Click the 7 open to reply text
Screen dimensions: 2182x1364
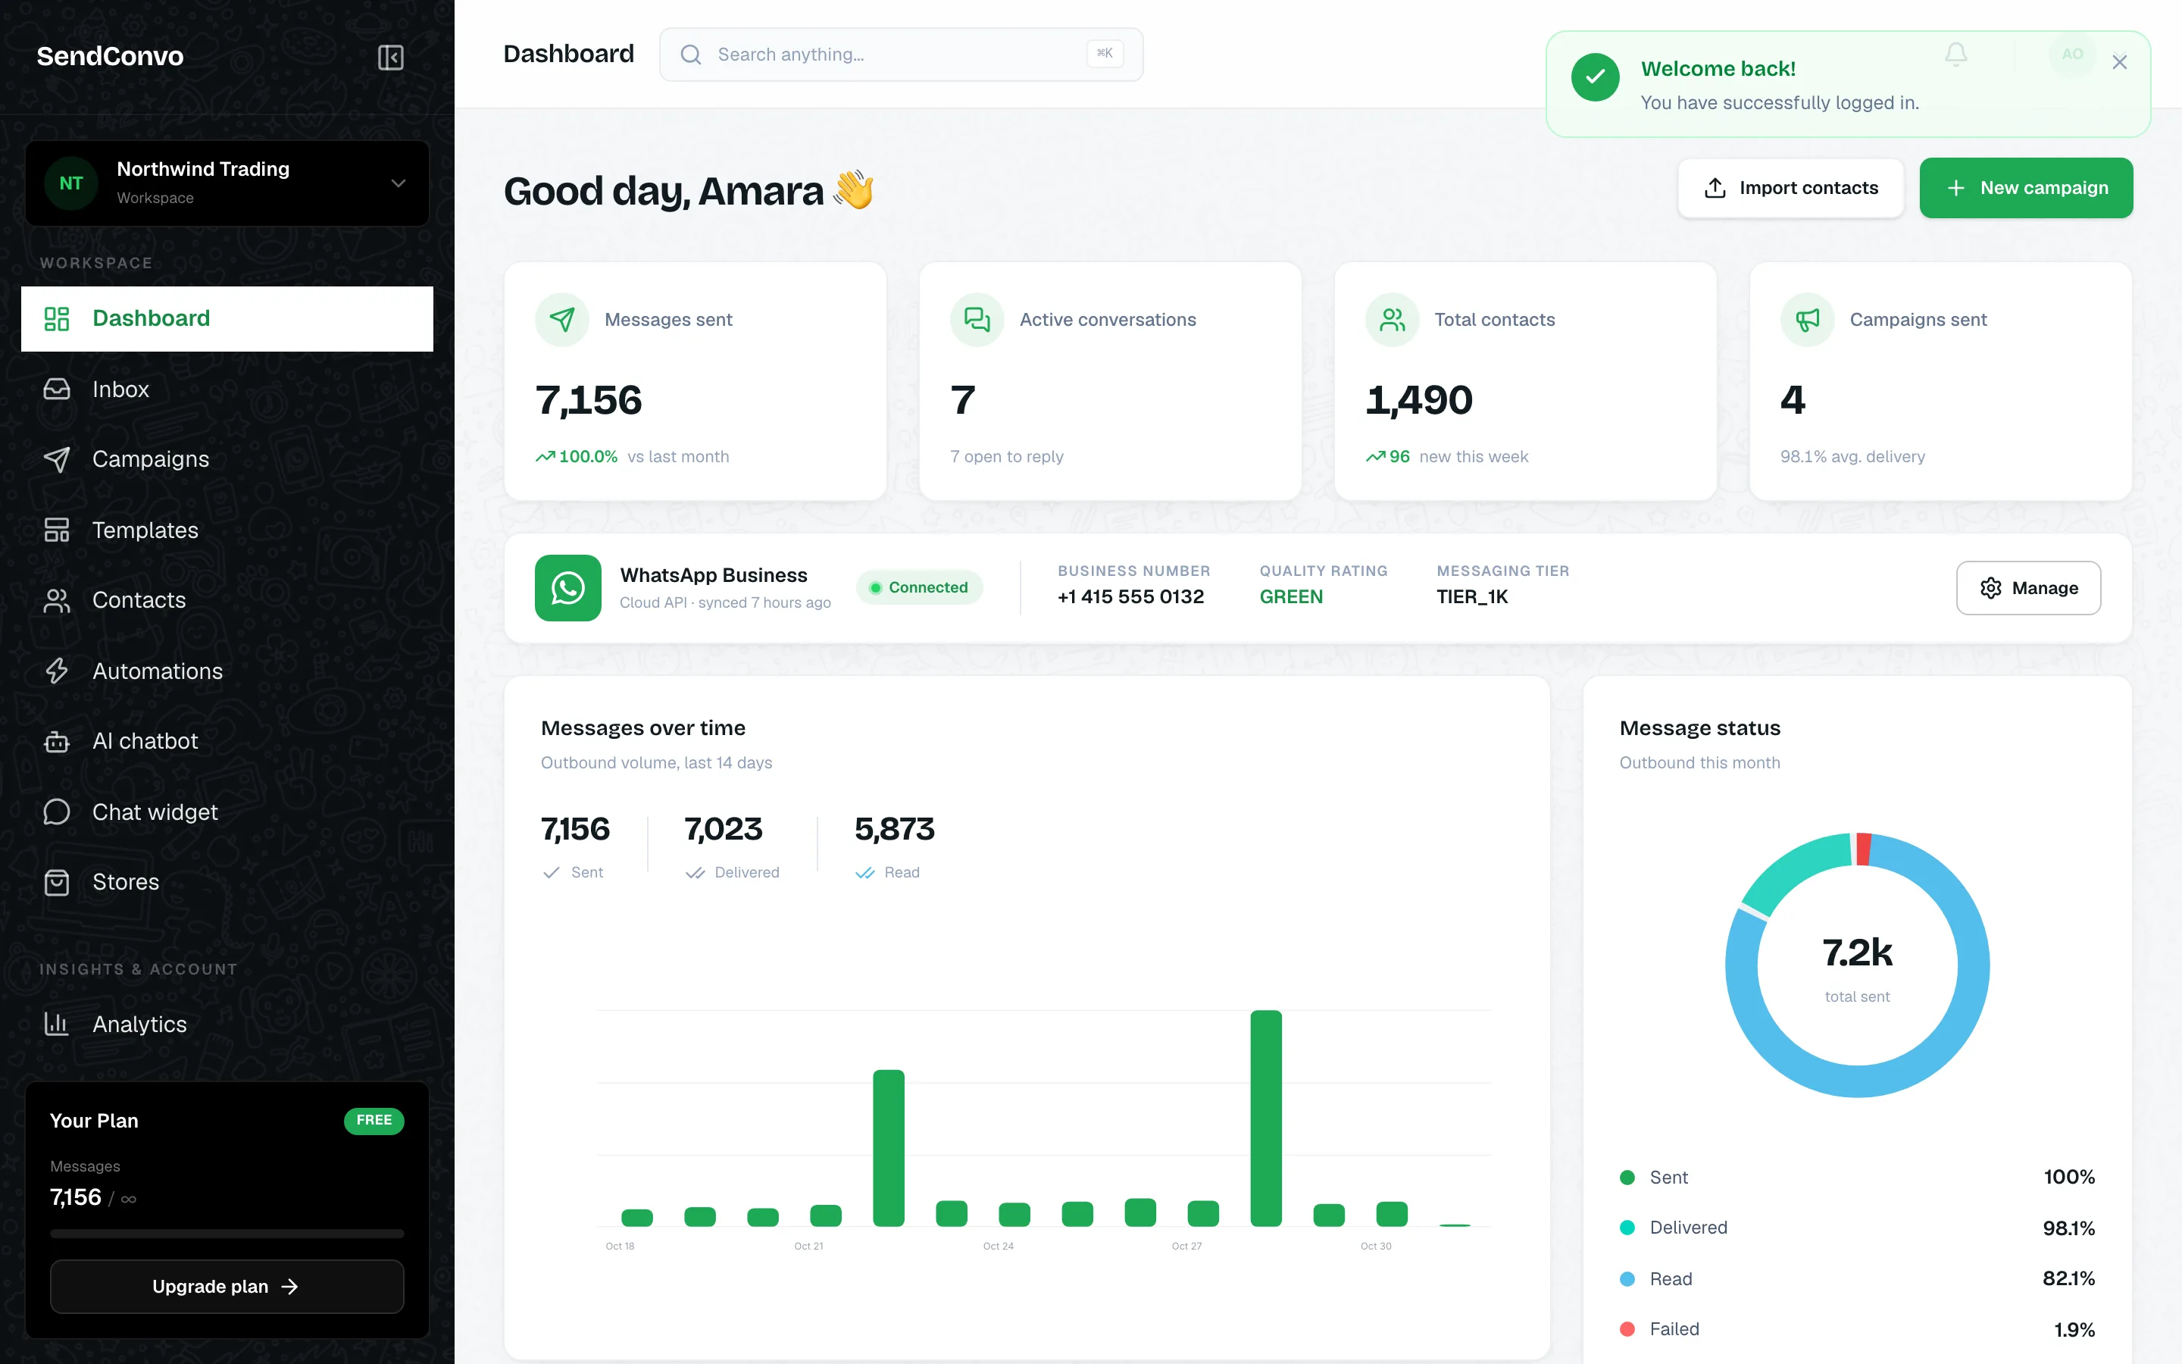1006,456
